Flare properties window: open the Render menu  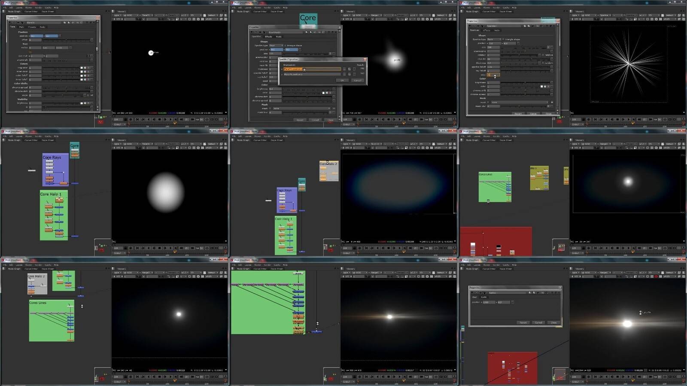38,7
